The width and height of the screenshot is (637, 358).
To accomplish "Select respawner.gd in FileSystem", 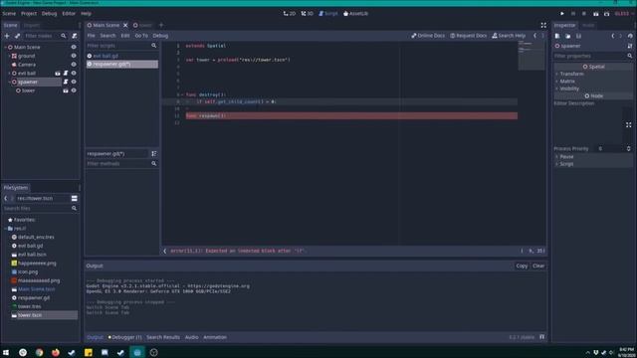I will pyautogui.click(x=34, y=298).
